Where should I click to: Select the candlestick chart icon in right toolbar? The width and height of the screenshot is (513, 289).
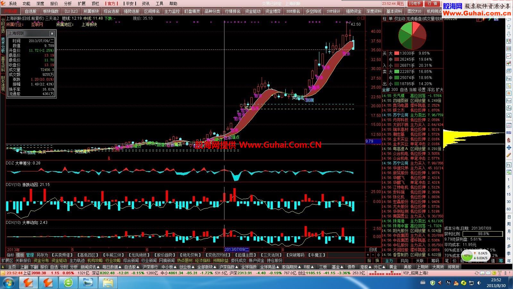tap(509, 63)
